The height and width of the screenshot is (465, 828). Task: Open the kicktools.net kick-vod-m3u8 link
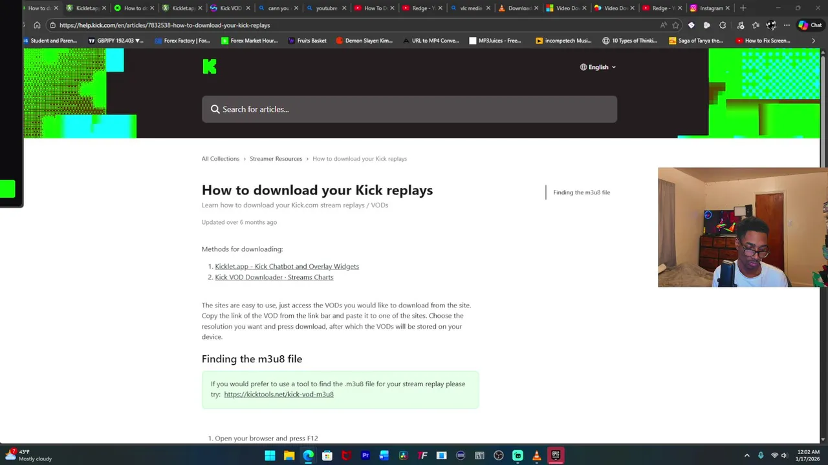click(279, 394)
